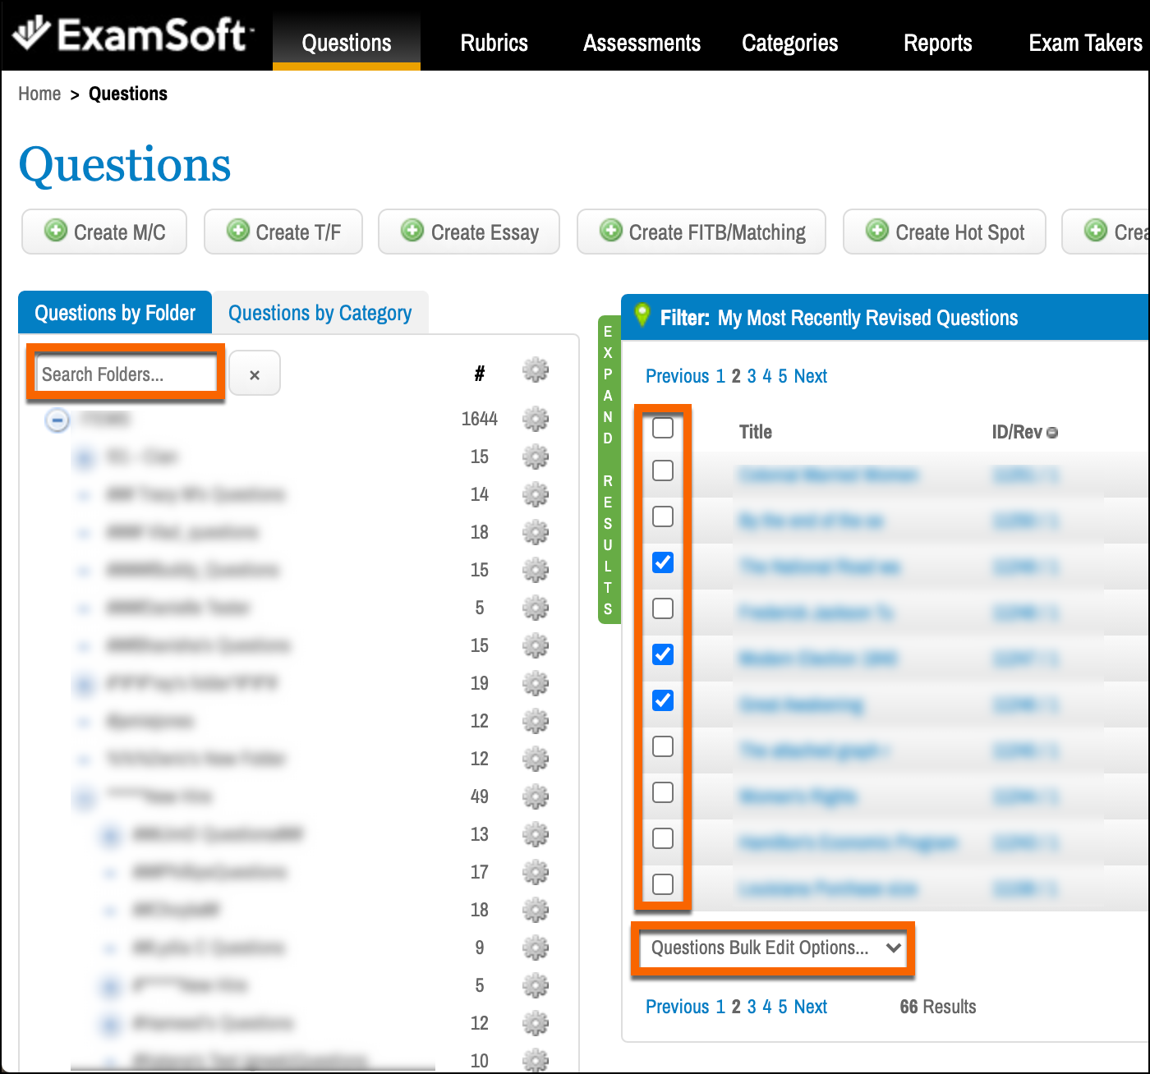Viewport: 1150px width, 1074px height.
Task: Go to page 1 in the pagination below the table
Action: point(720,1007)
